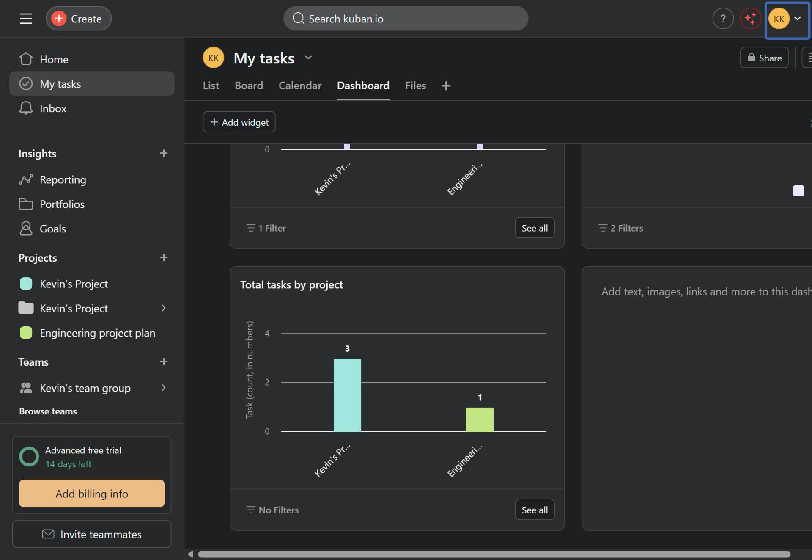The image size is (812, 560).
Task: Select the Dashboard tab
Action: click(363, 86)
